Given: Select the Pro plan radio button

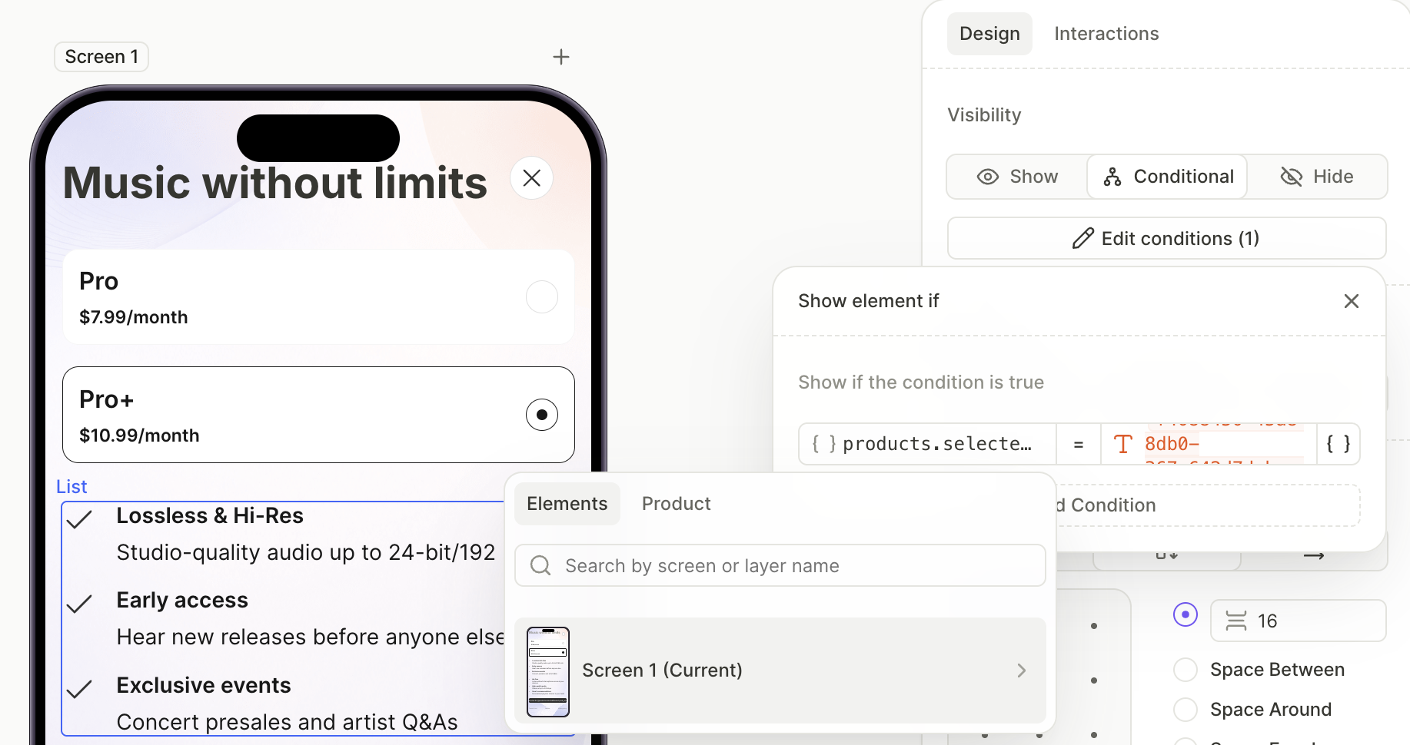Looking at the screenshot, I should pyautogui.click(x=542, y=296).
